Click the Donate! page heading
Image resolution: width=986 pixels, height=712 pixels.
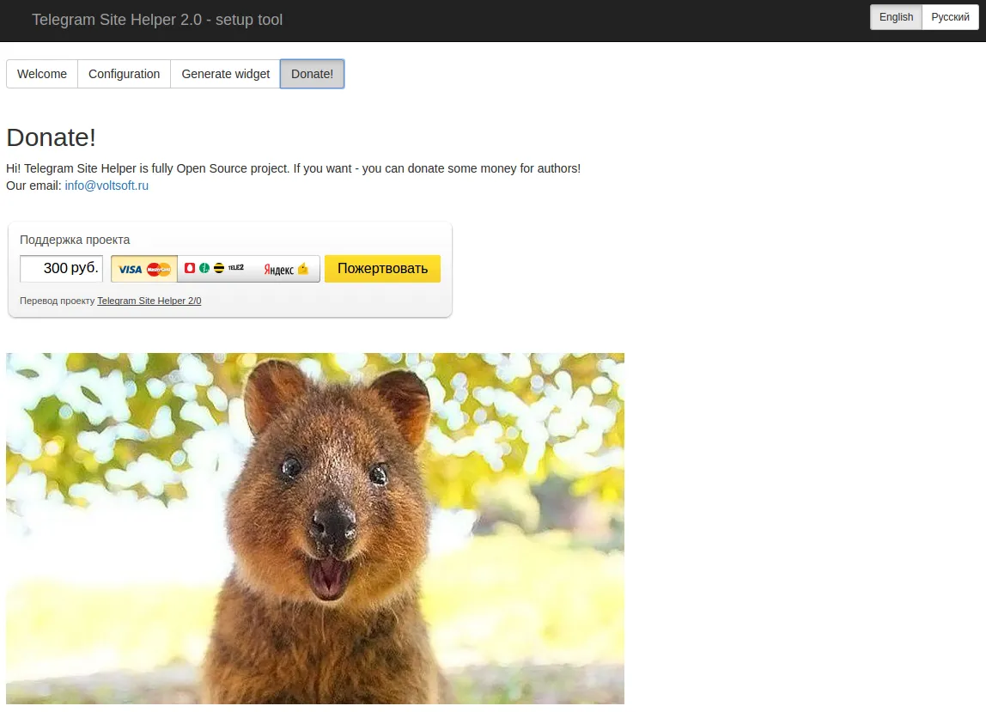tap(52, 137)
